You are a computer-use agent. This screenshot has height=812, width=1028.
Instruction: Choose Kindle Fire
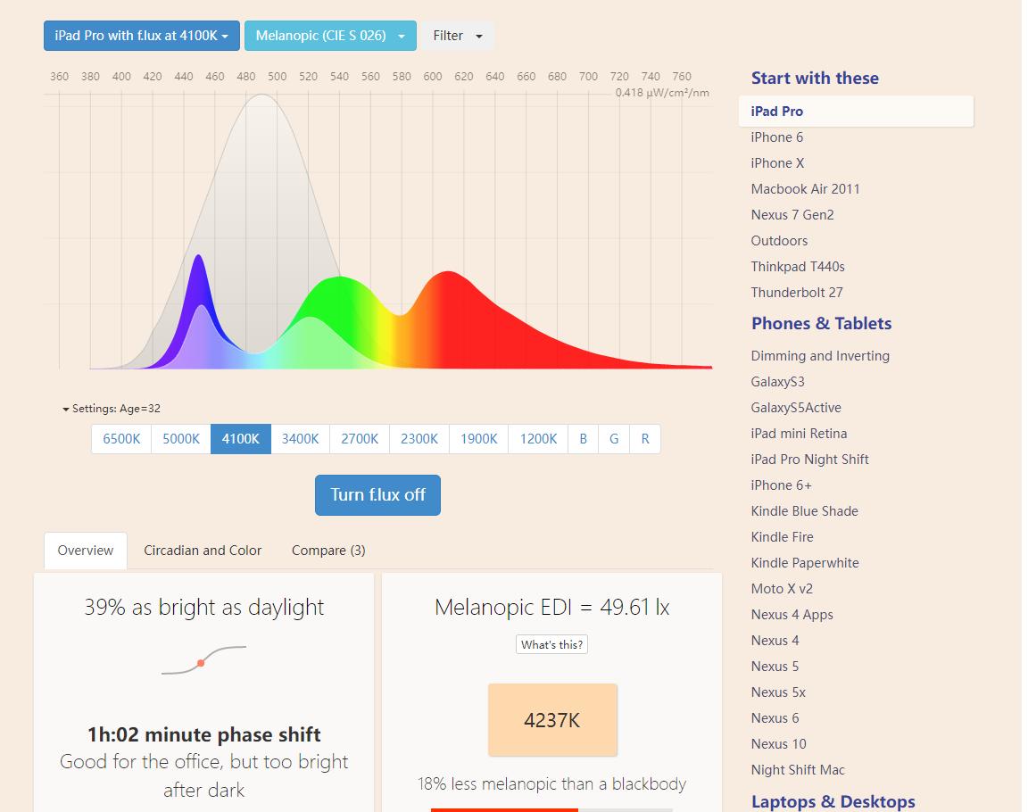[x=782, y=537]
